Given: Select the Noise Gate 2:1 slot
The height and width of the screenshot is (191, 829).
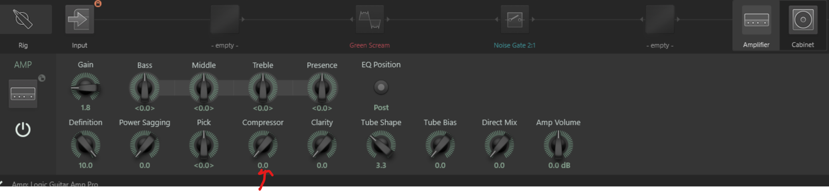Looking at the screenshot, I should click(515, 19).
